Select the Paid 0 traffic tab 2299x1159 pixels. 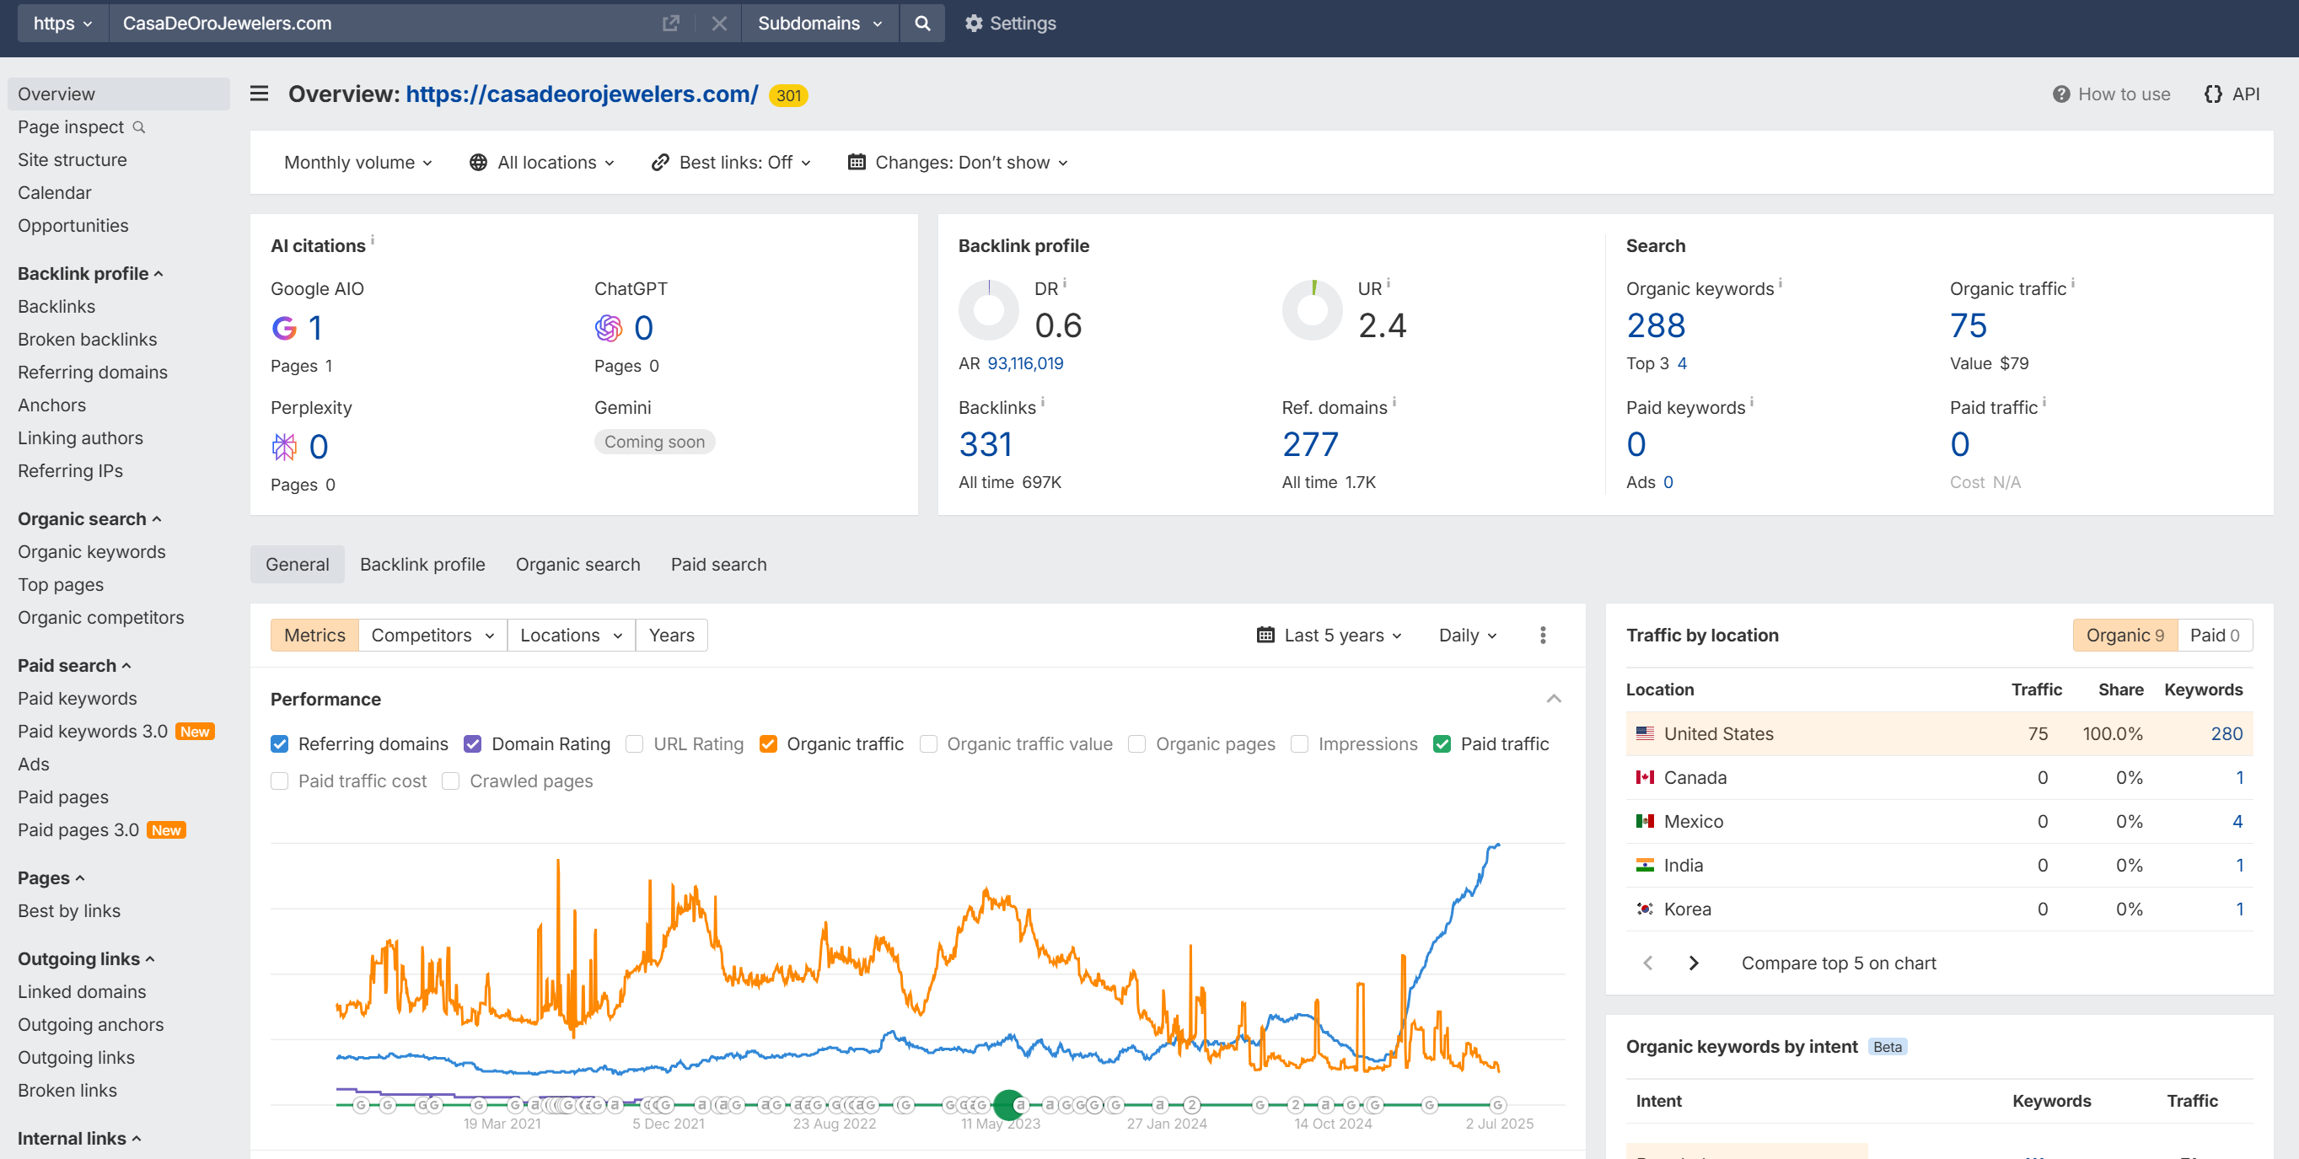coord(2215,636)
